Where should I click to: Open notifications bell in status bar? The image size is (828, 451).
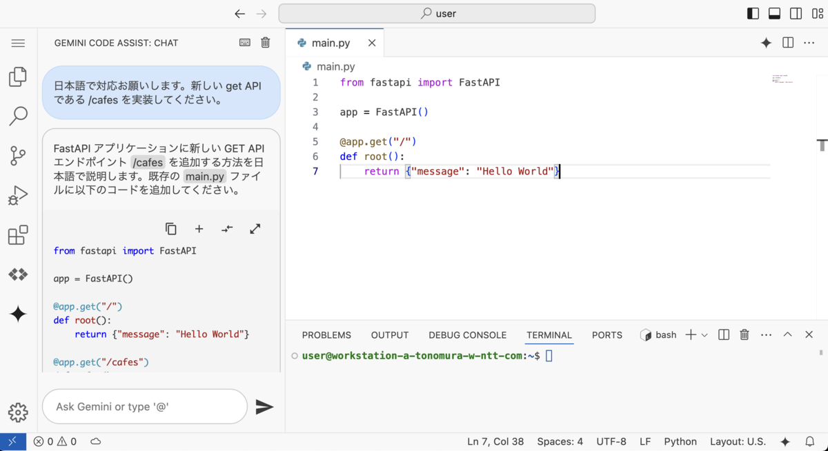[810, 441]
